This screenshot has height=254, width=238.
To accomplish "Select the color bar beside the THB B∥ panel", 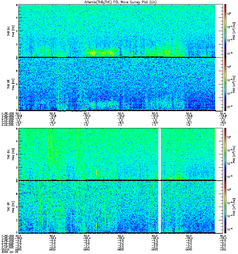I will click(x=225, y=84).
